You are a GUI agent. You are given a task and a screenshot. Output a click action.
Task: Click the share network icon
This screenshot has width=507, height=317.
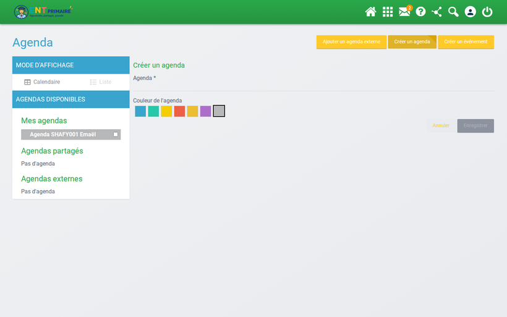[437, 12]
